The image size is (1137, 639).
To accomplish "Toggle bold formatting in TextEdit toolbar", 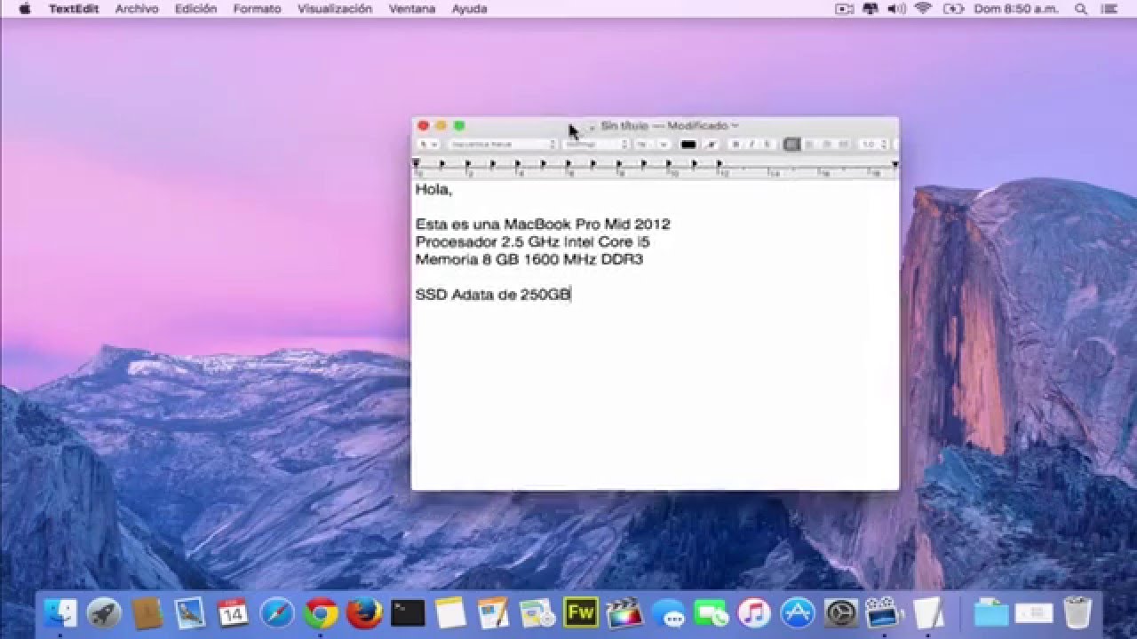I will pos(735,144).
